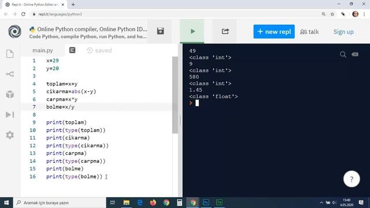Open Photoshop from the taskbar
The image size is (370, 208).
point(206,203)
